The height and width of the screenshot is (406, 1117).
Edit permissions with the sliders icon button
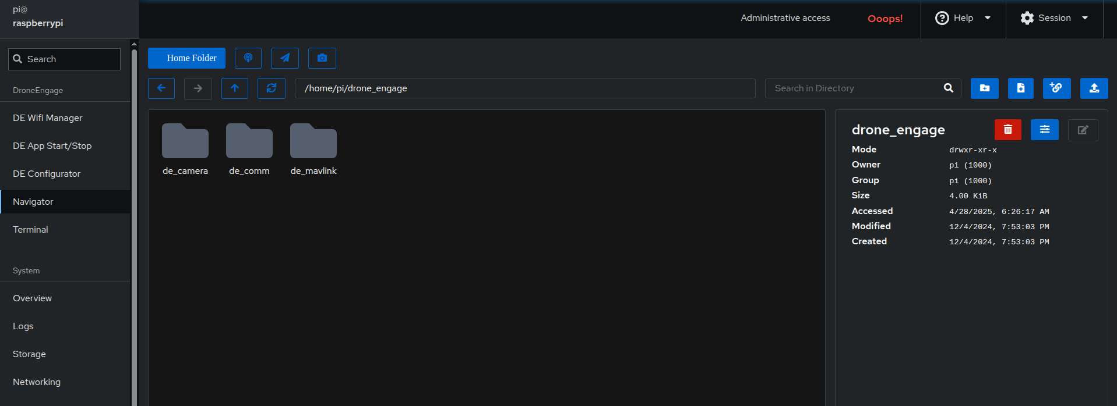click(1045, 130)
